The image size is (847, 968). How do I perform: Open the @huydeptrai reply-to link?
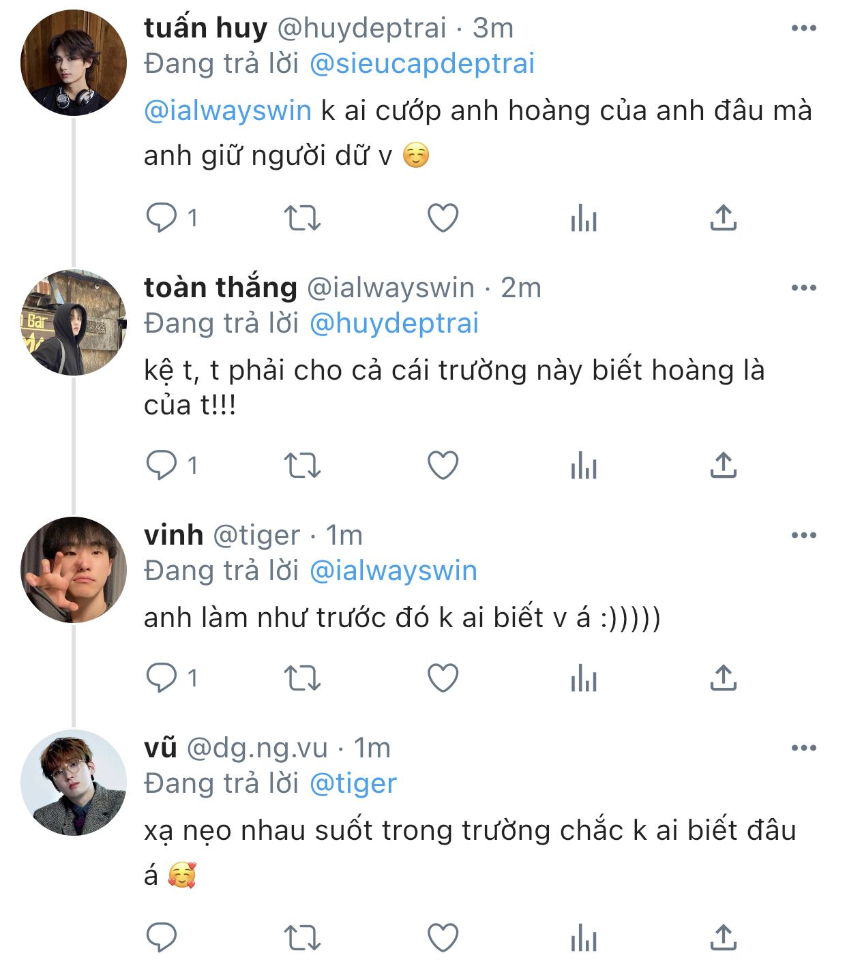pos(394,323)
